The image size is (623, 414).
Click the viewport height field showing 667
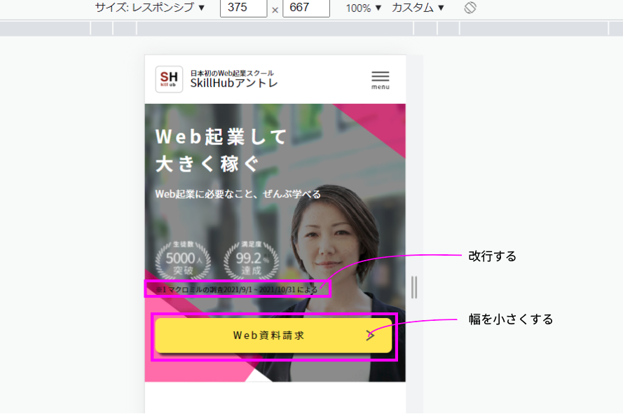(306, 8)
